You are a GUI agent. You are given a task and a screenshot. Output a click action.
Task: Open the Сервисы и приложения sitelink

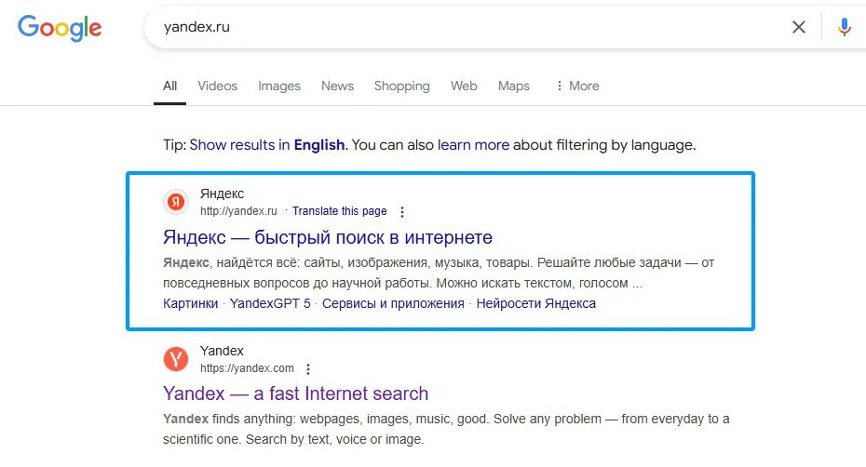click(x=393, y=303)
